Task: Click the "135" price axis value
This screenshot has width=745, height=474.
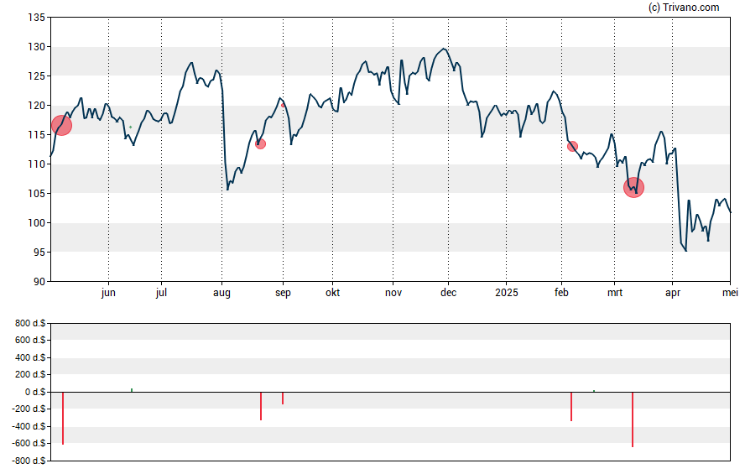Action: (37, 18)
